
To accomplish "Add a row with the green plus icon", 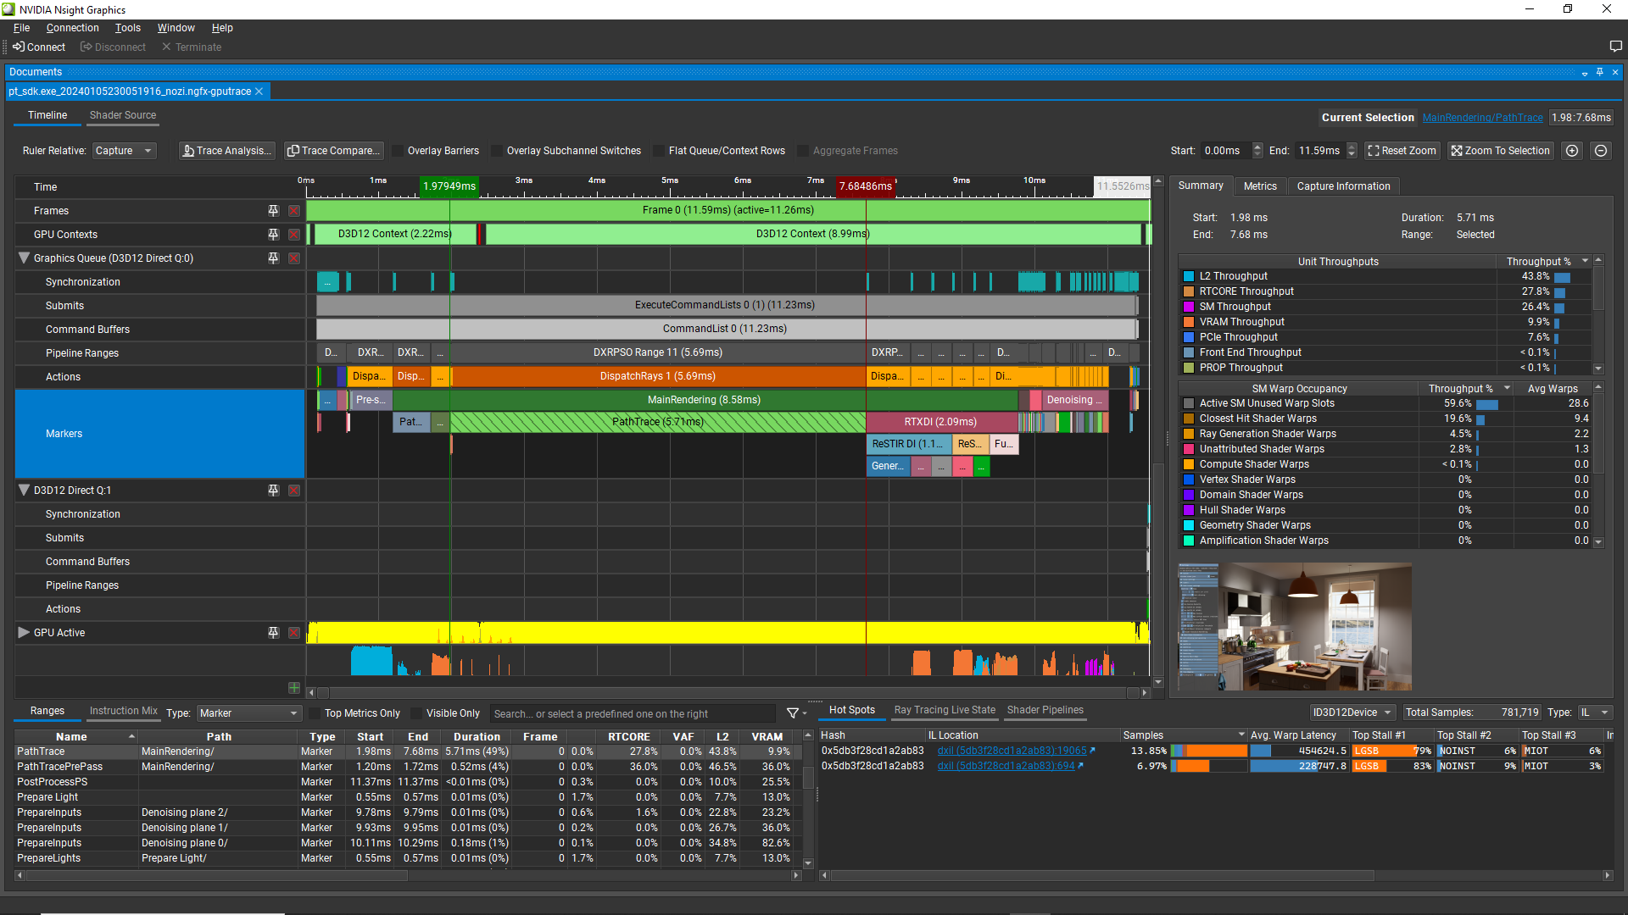I will point(293,688).
